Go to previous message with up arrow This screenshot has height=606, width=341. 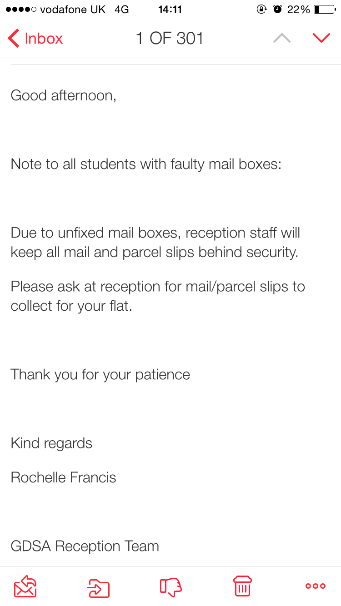(x=282, y=38)
